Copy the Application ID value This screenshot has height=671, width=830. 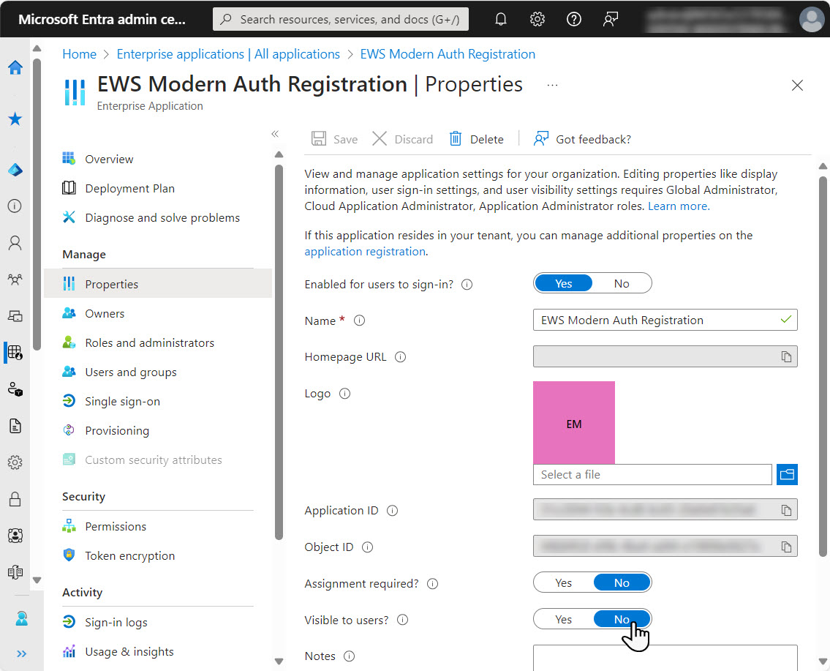[786, 510]
